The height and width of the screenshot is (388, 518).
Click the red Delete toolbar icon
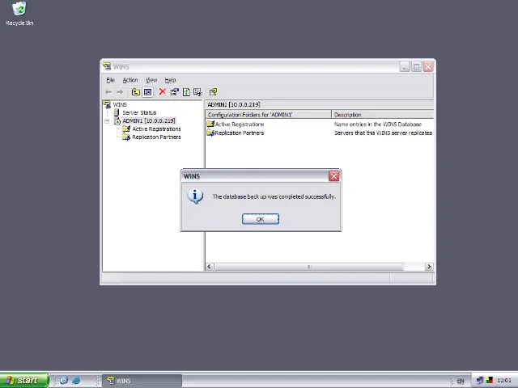(162, 92)
